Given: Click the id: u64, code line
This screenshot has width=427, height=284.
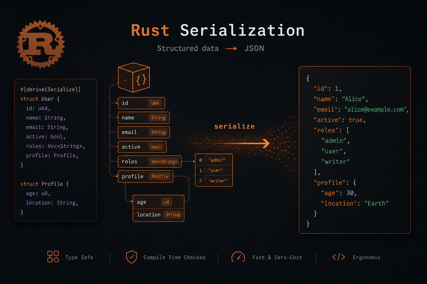Looking at the screenshot, I should [x=38, y=108].
